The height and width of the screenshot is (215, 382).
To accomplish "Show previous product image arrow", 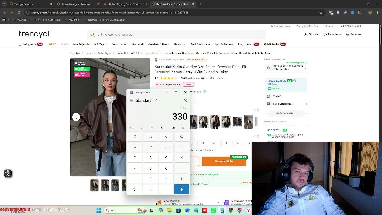I will click(76, 117).
